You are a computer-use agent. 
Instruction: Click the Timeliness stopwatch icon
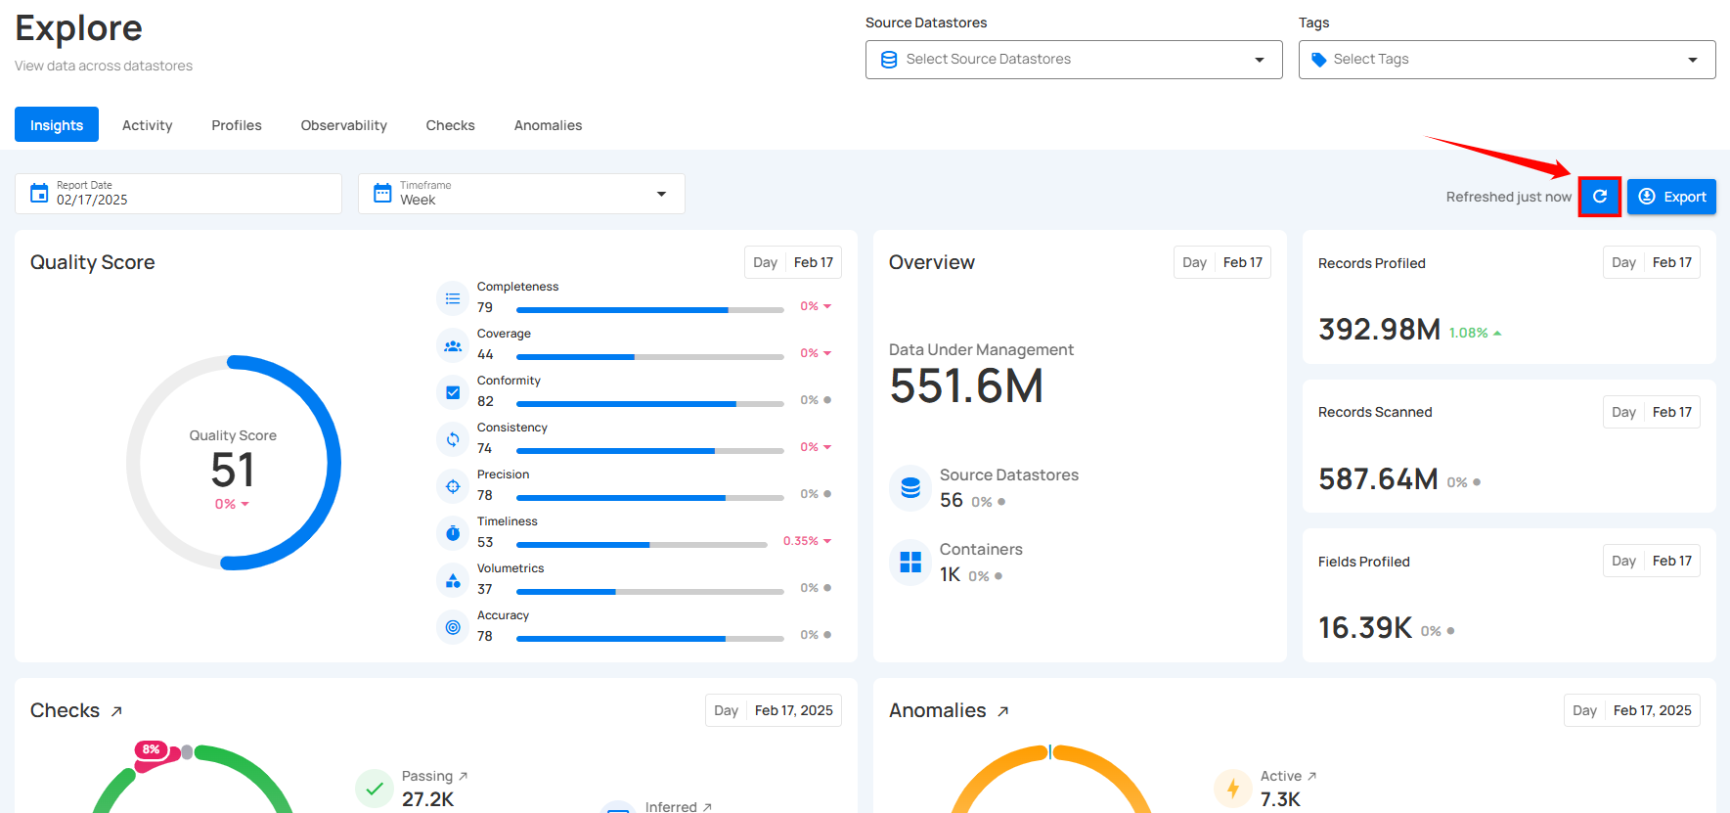(x=453, y=533)
